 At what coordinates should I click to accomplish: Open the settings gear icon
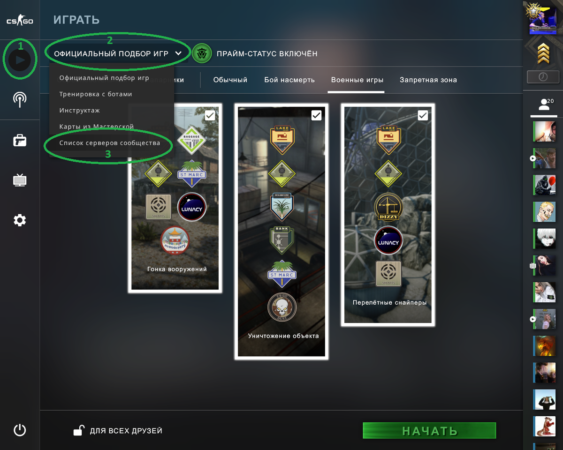tap(20, 220)
